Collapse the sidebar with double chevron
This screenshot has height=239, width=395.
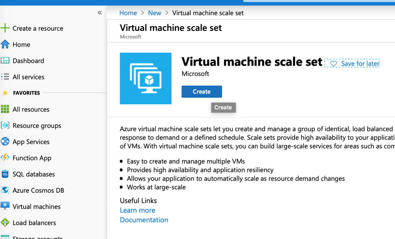[100, 13]
